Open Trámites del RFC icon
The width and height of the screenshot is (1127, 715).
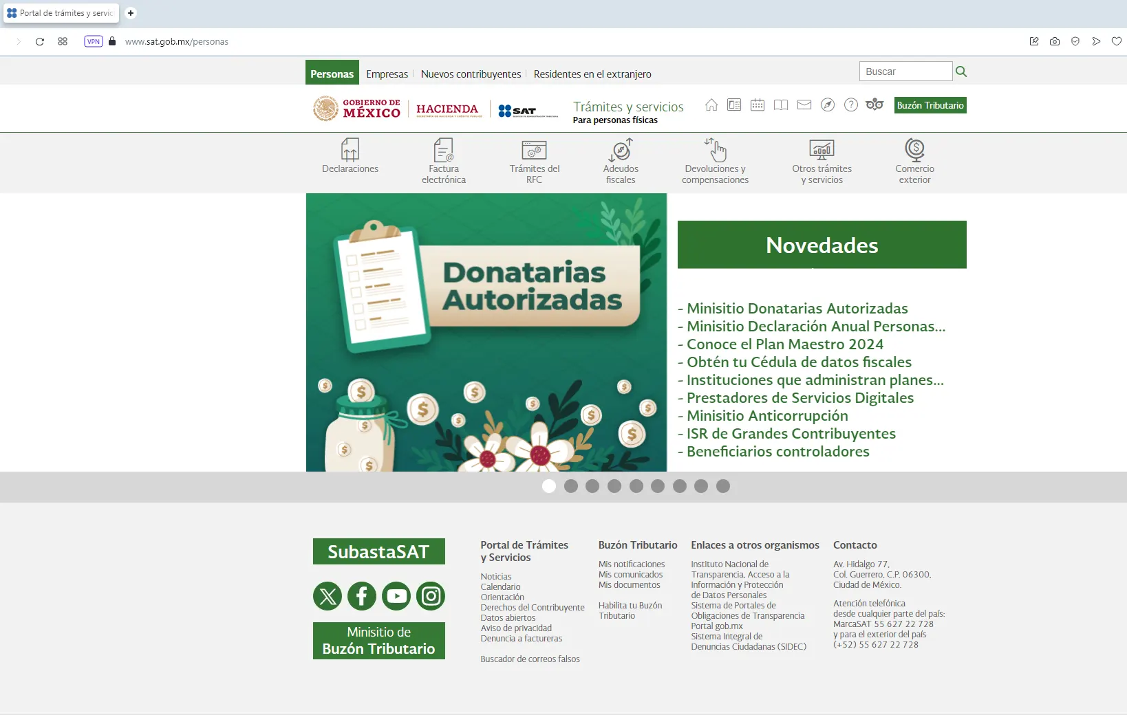point(534,151)
